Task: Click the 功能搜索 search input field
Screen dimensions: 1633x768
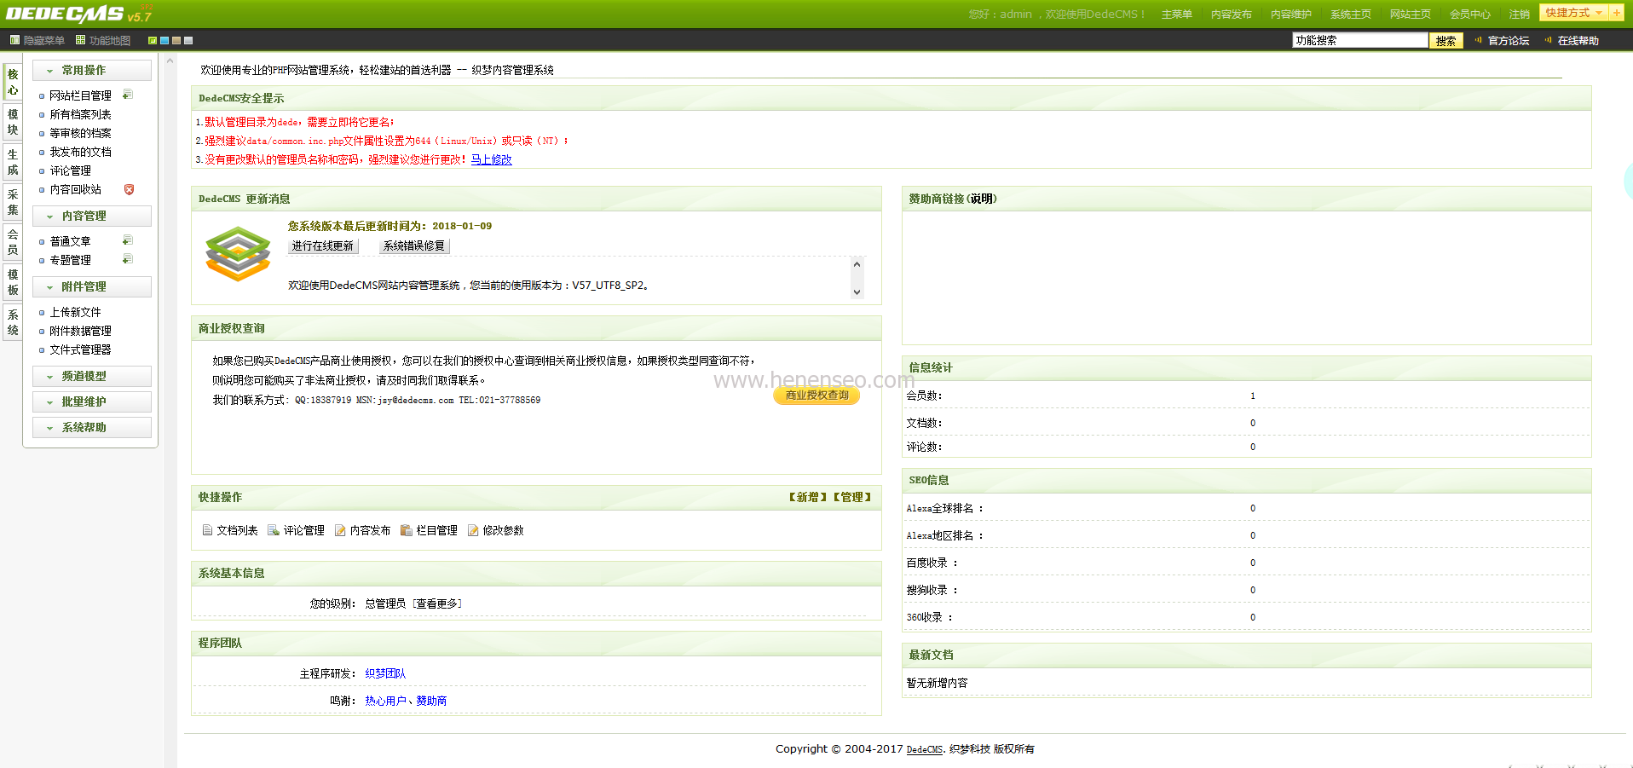Action: click(1360, 40)
